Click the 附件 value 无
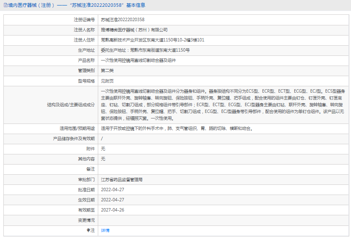This screenshot has height=239, width=351. click(x=103, y=149)
